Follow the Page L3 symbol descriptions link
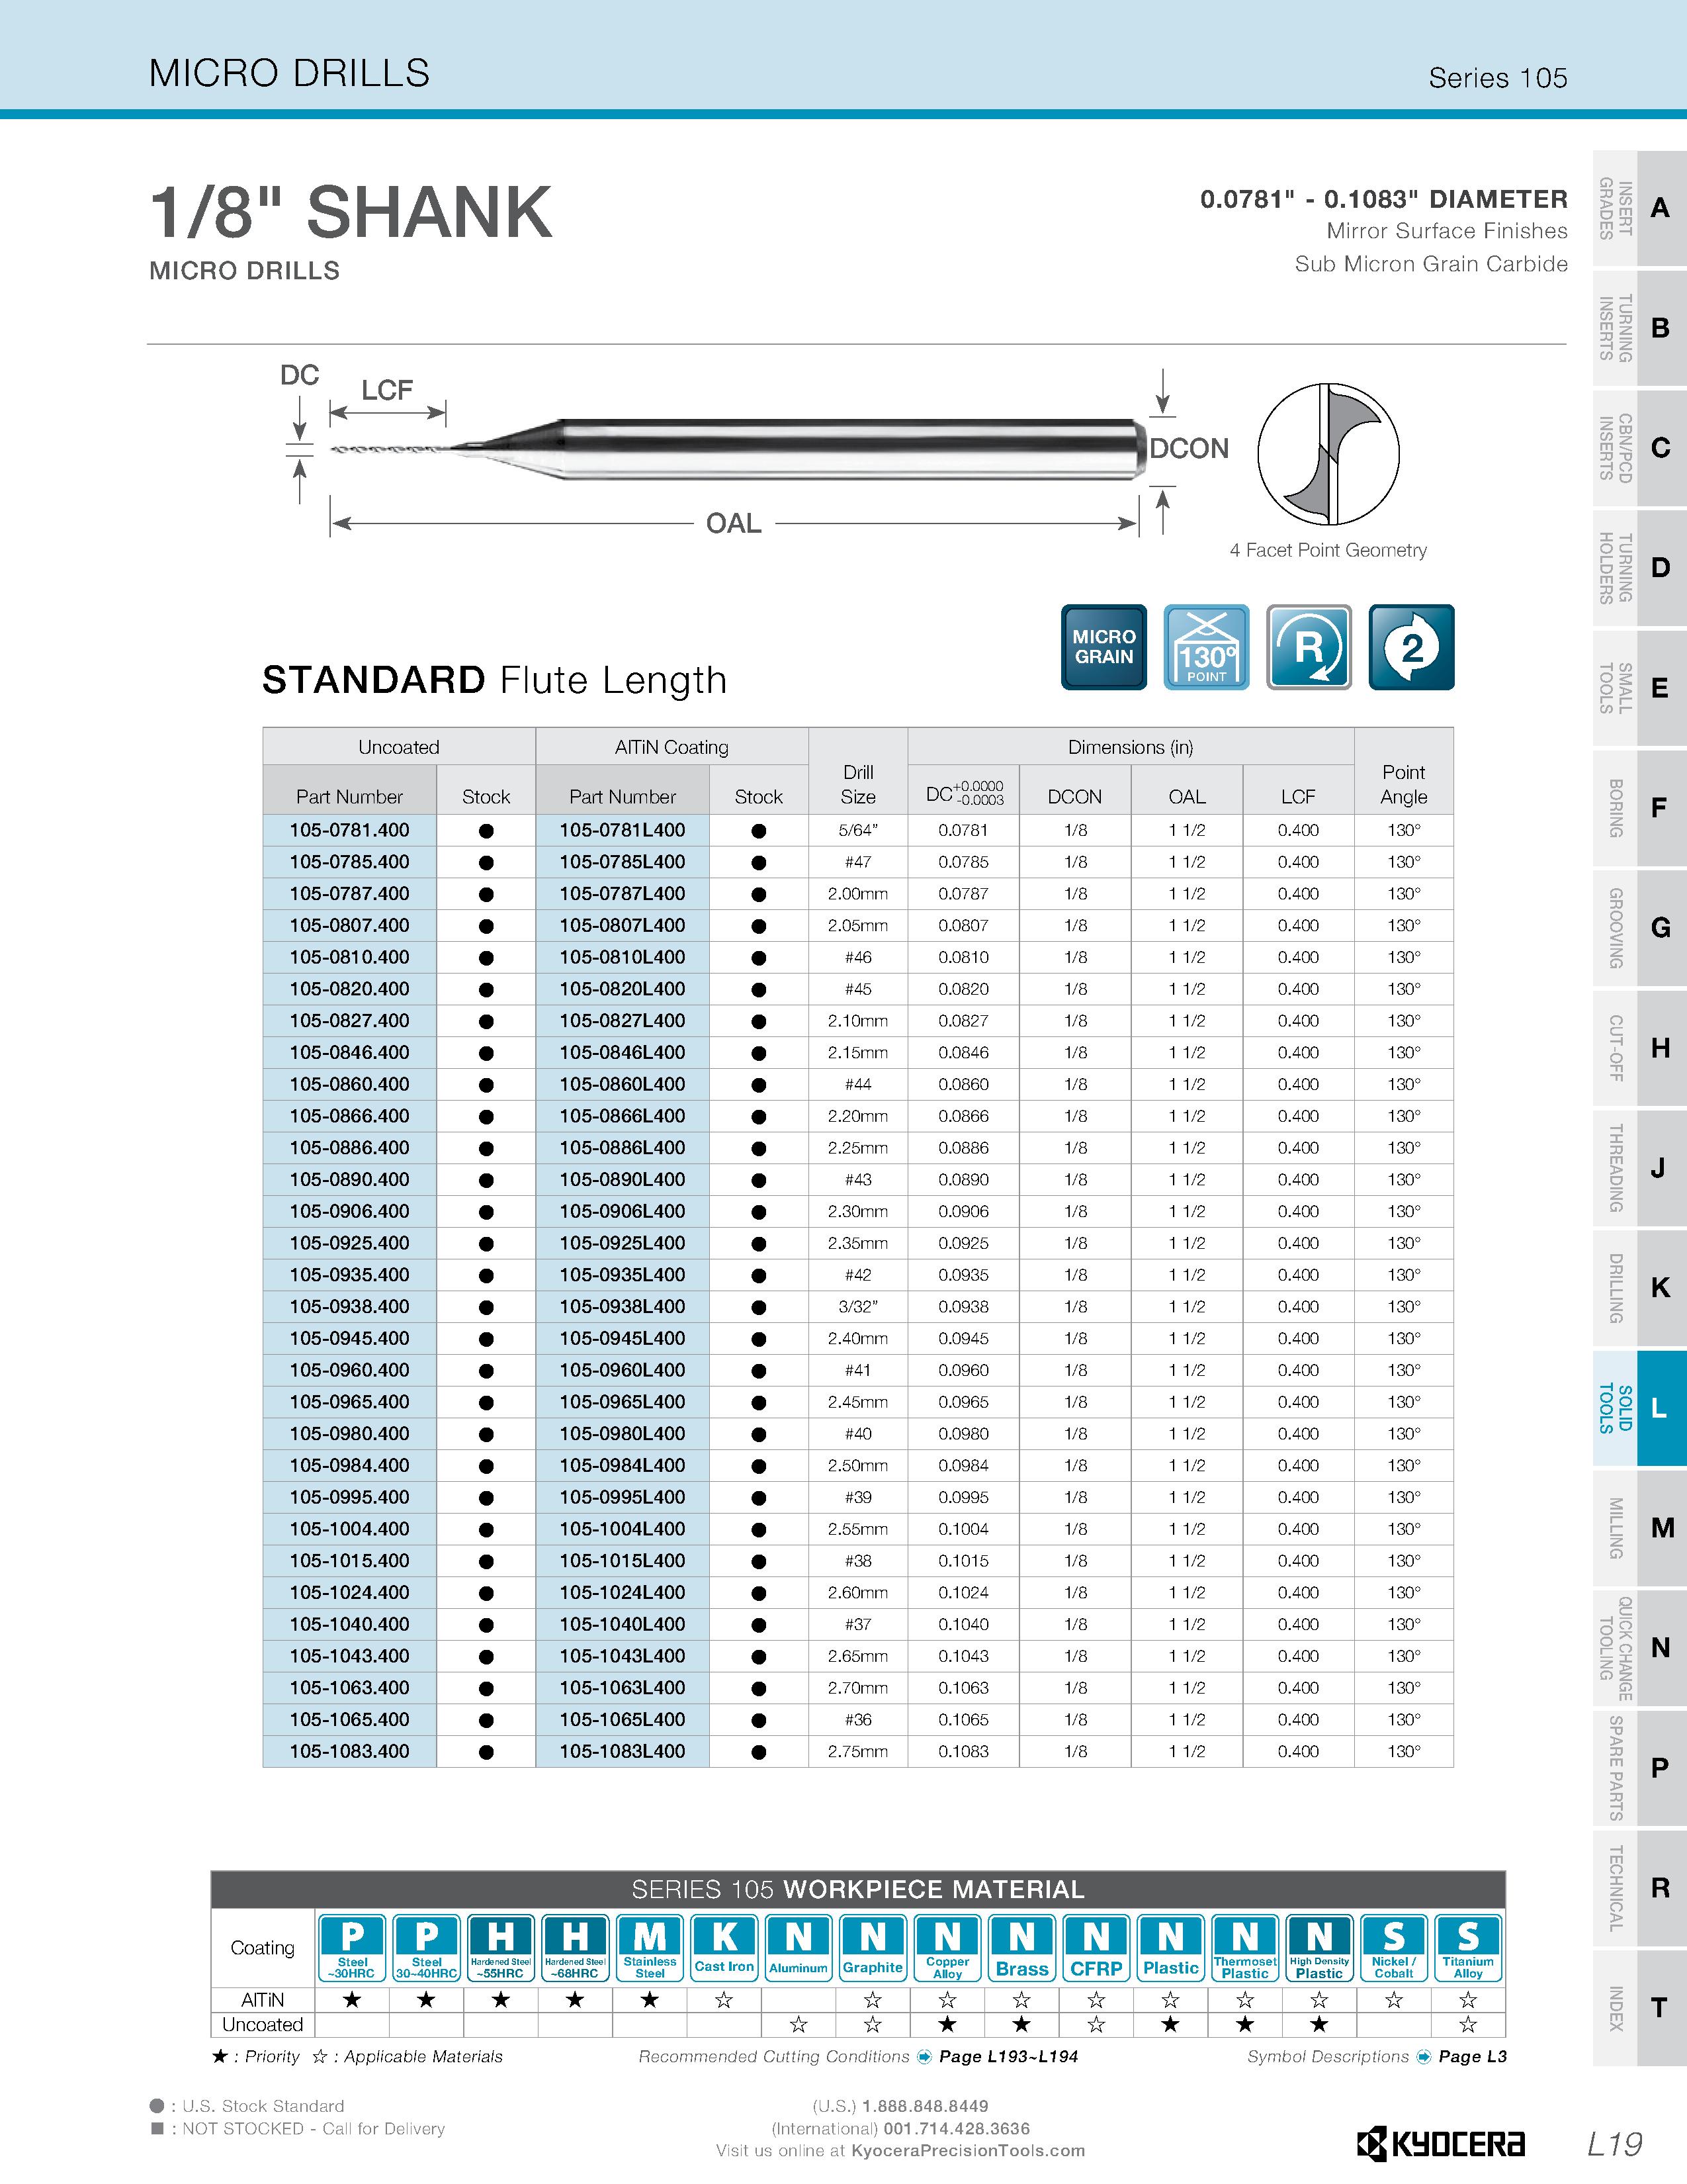 click(x=1472, y=2057)
